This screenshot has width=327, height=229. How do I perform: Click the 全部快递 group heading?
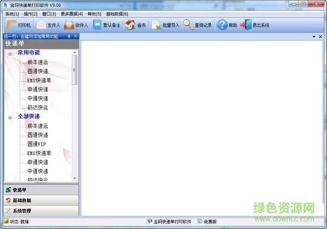coord(29,116)
